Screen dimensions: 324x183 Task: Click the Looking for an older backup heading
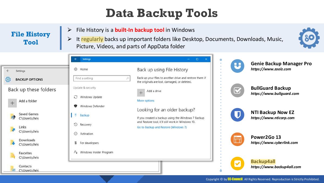click(x=166, y=110)
